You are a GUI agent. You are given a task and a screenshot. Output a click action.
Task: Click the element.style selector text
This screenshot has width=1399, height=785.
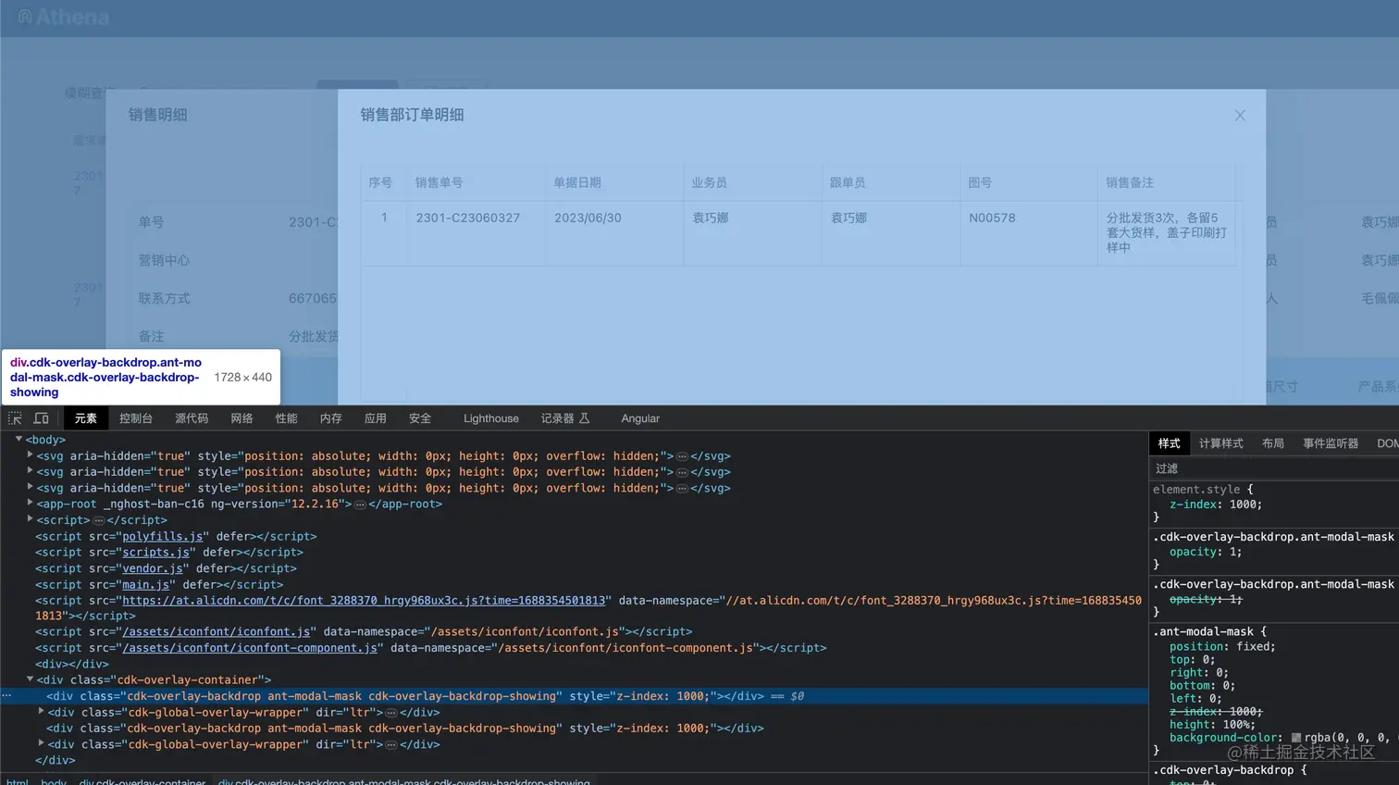pyautogui.click(x=1196, y=489)
